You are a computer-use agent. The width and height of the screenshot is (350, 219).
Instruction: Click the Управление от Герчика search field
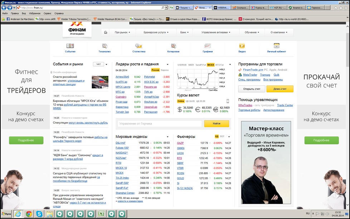point(160,124)
